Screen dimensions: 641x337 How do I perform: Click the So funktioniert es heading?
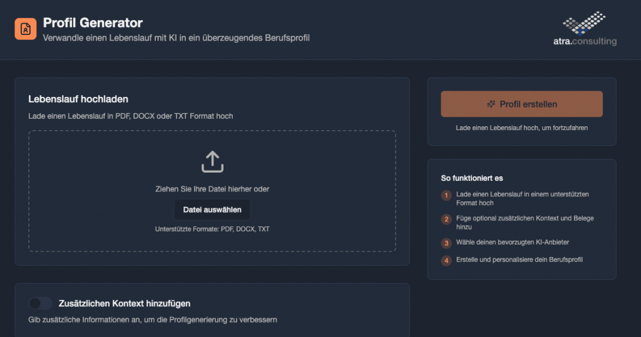472,178
